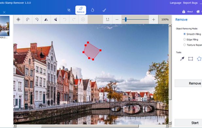Click the vertical scrollbar down arrow
The width and height of the screenshot is (202, 128).
(x=170, y=123)
